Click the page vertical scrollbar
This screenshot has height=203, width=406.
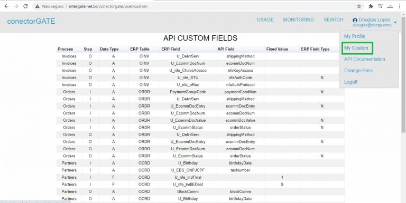pos(403,75)
